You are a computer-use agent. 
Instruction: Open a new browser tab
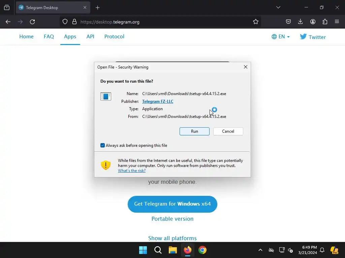point(97,8)
